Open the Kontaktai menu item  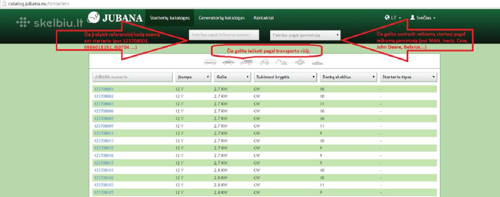[264, 18]
